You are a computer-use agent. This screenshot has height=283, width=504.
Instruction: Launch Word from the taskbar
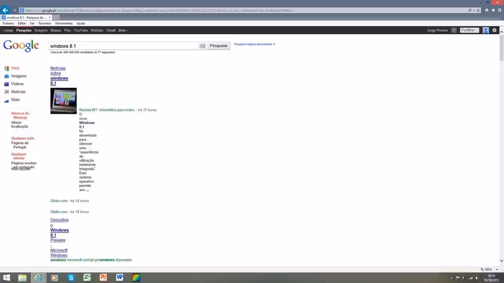tap(120, 278)
